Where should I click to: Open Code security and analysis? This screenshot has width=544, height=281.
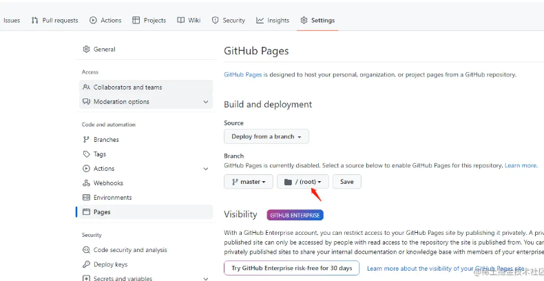[x=146, y=250]
